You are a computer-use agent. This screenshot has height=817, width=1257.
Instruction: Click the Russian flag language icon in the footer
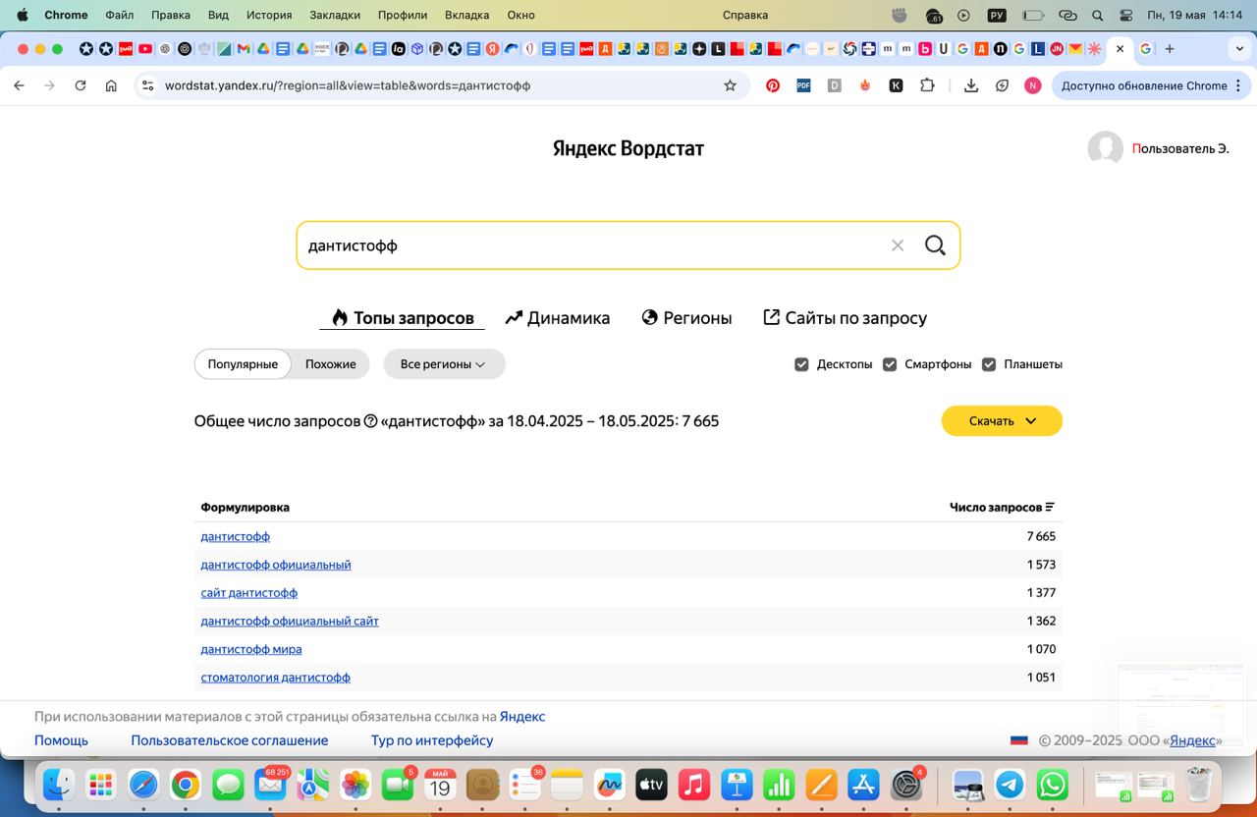1019,740
